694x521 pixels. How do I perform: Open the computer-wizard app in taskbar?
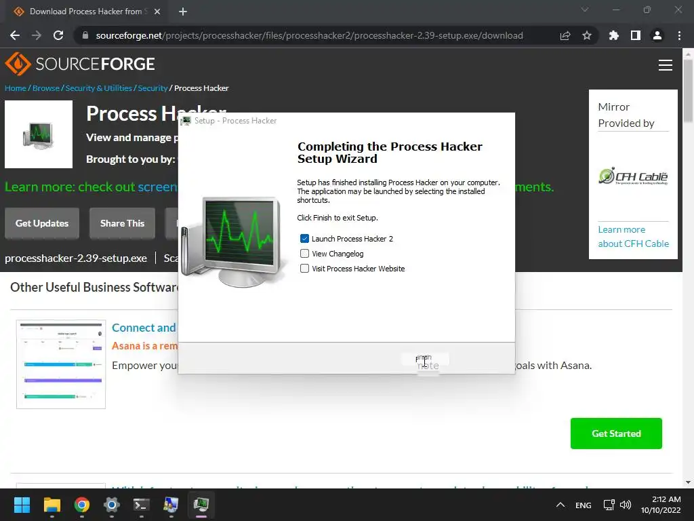[x=171, y=505]
